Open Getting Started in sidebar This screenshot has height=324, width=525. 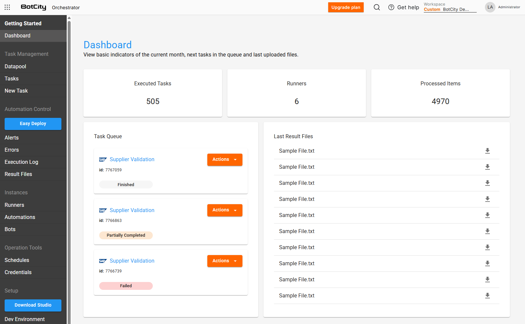click(x=33, y=23)
